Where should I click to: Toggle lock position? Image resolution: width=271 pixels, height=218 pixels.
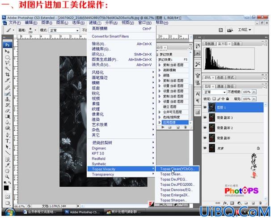[223, 99]
